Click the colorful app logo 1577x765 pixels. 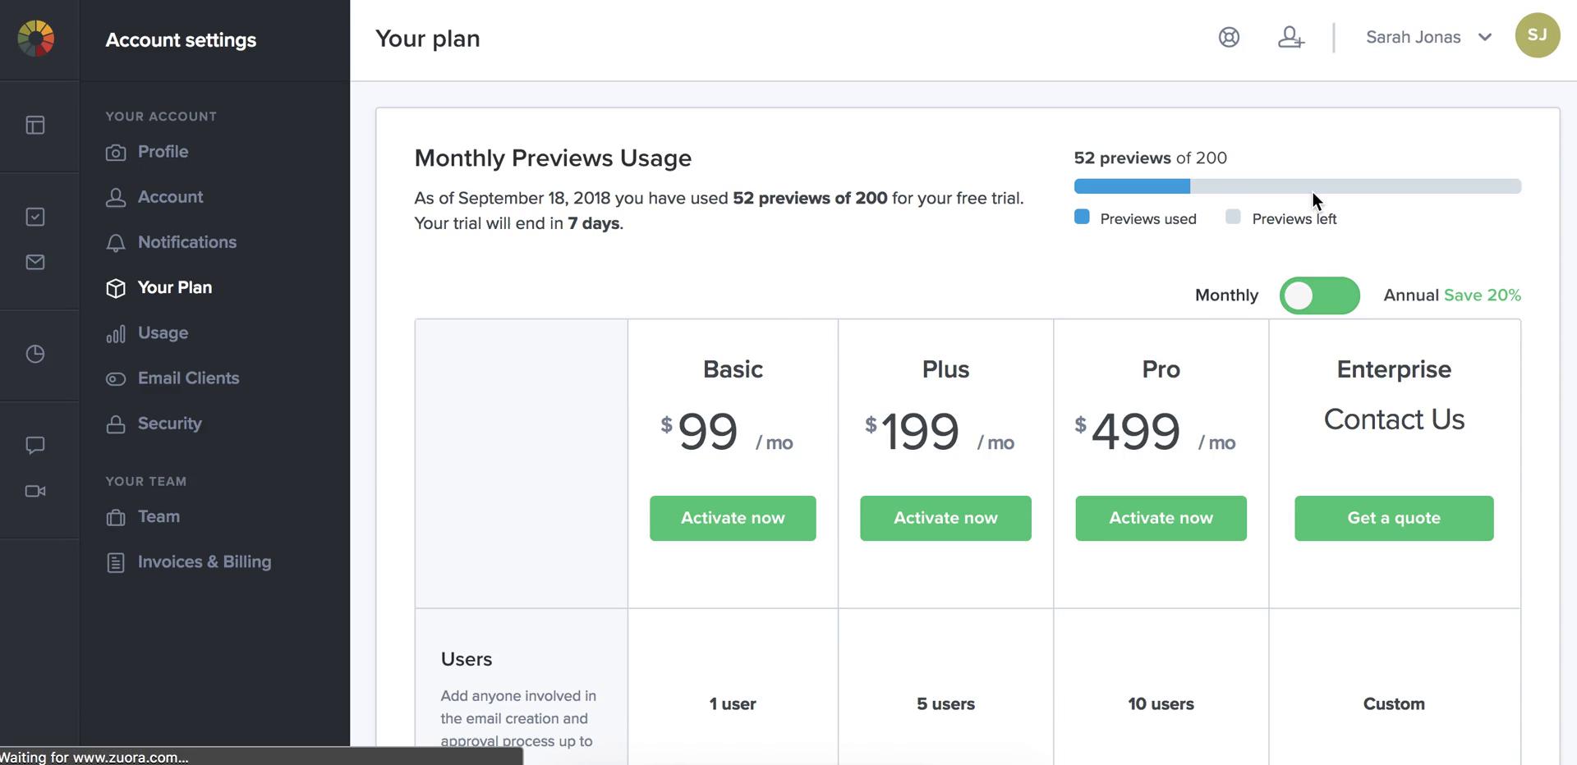36,39
